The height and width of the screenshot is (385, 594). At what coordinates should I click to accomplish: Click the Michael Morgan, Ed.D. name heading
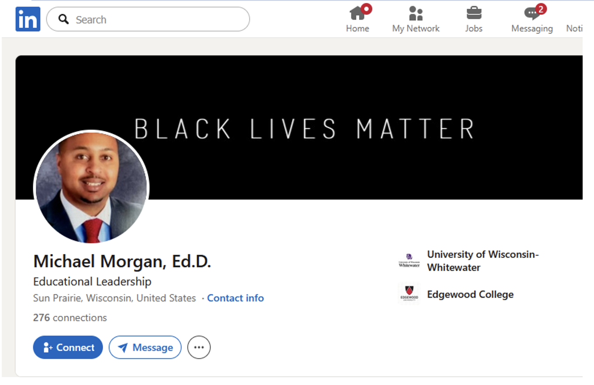pos(122,261)
